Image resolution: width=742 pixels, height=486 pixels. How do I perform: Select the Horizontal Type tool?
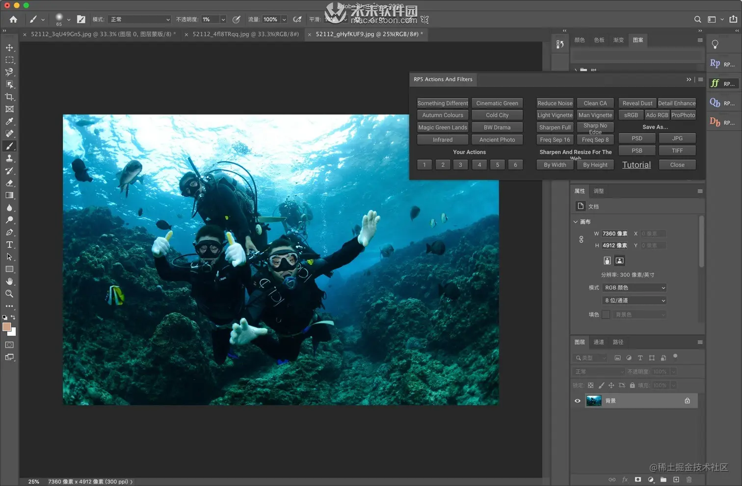9,245
